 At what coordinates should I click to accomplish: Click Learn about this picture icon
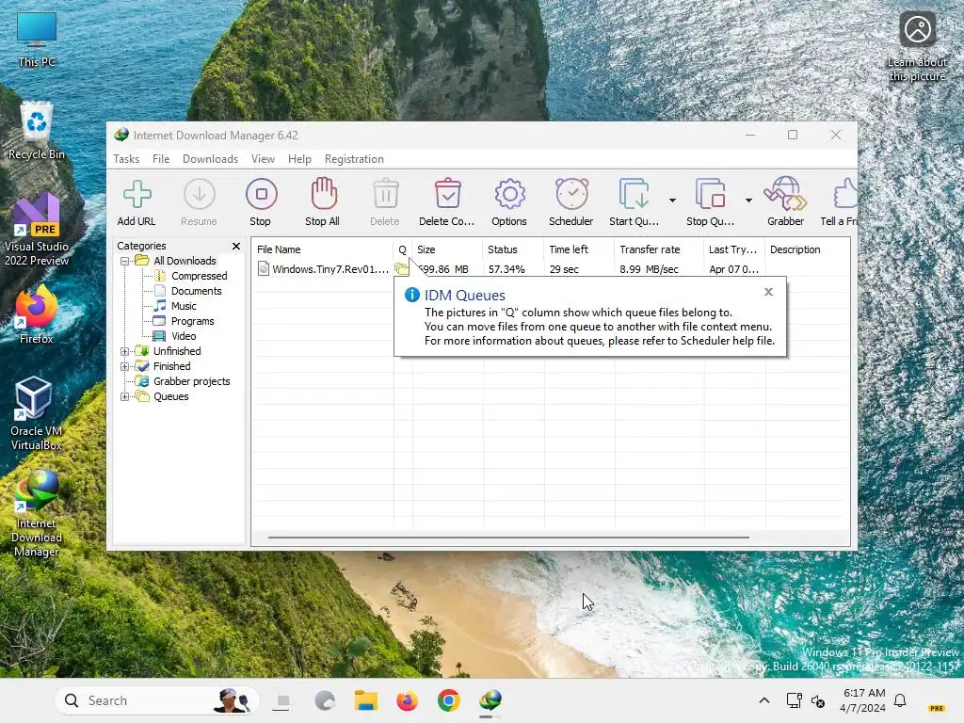click(917, 46)
